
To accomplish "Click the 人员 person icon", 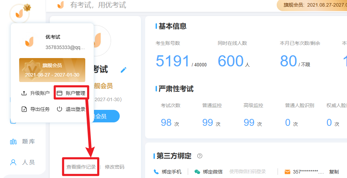I will 13,162.
